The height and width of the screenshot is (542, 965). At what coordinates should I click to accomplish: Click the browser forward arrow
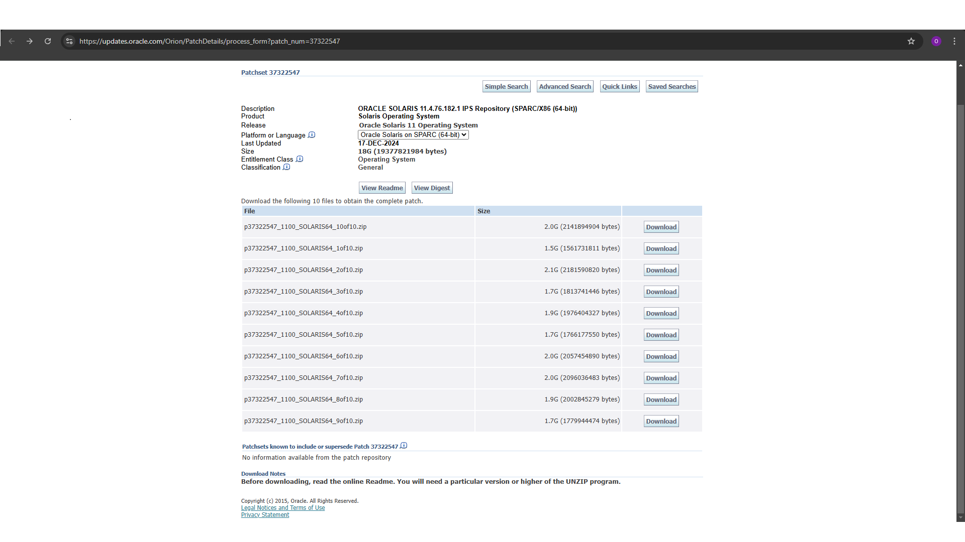point(30,41)
